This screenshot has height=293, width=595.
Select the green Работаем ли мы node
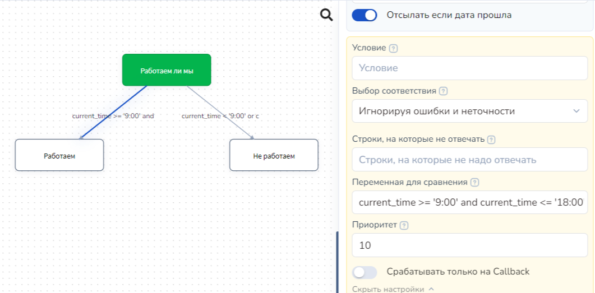click(x=167, y=70)
